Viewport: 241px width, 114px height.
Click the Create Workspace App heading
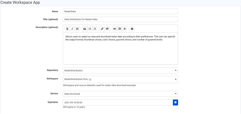(x=20, y=3)
